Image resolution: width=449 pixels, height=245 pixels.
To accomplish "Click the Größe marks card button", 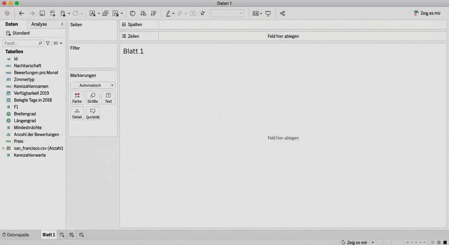I will pos(92,98).
